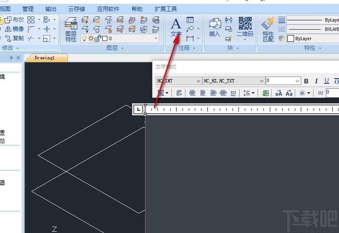Click the Insert block (插入) button
The image size is (339, 233).
(215, 27)
